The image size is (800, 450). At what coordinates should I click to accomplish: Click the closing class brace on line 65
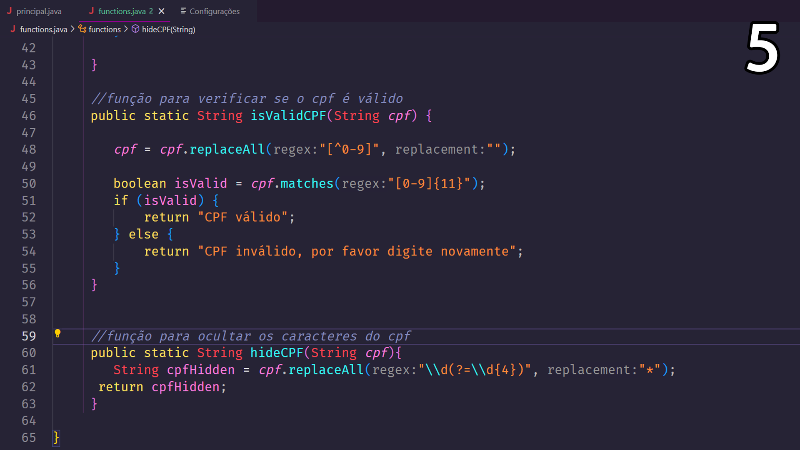56,437
